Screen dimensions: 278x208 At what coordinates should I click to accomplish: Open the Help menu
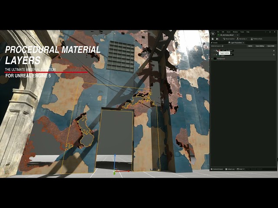point(248,32)
